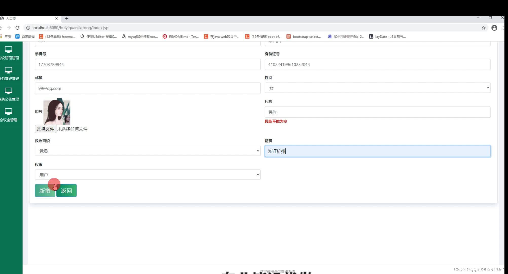508x274 pixels.
Task: Click the 选择文件 upload button
Action: tap(45, 129)
